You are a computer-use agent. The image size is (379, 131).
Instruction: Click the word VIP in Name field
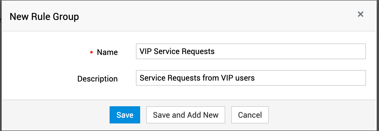[x=146, y=52]
